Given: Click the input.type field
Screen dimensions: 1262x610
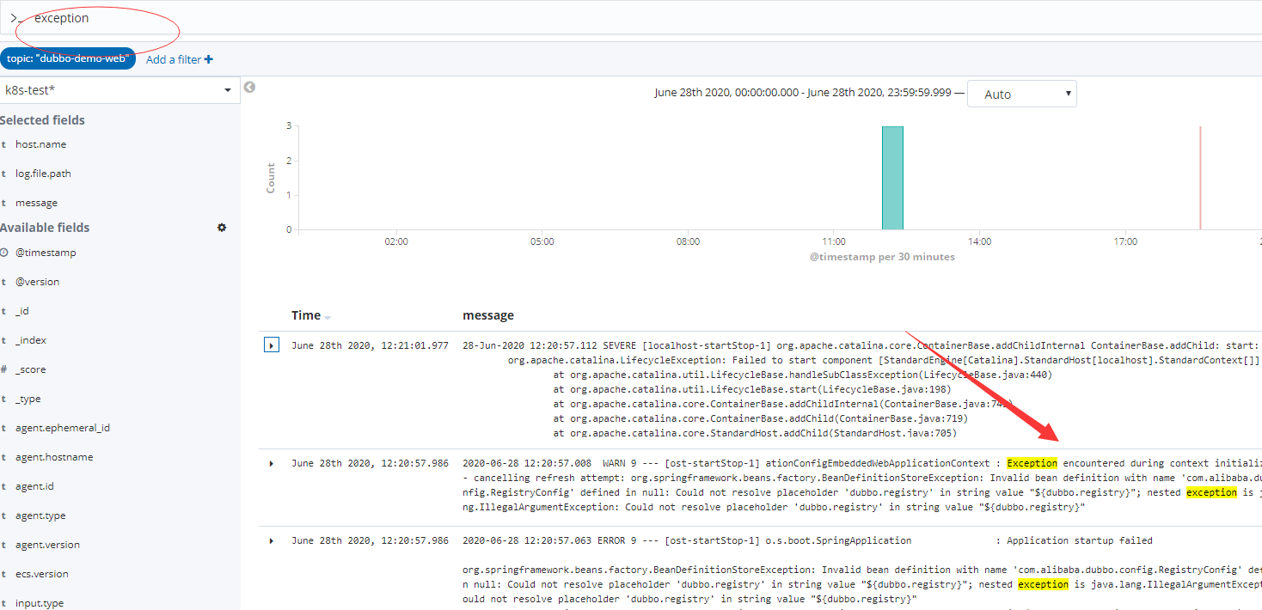Looking at the screenshot, I should [40, 603].
